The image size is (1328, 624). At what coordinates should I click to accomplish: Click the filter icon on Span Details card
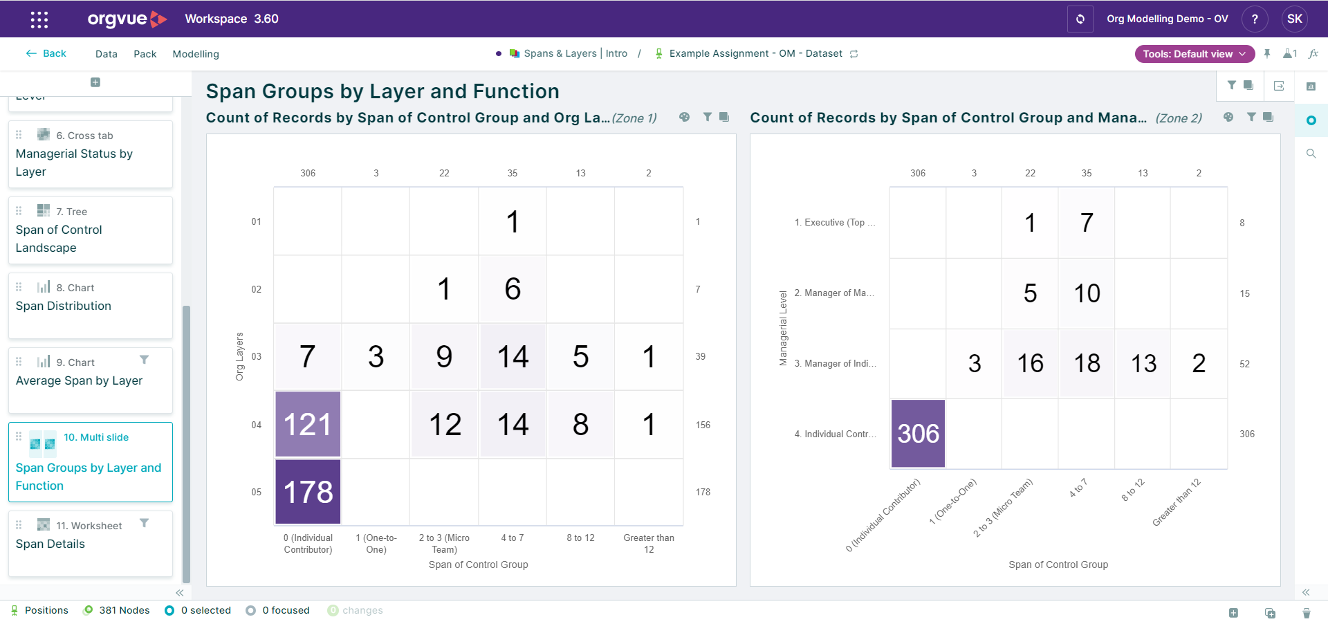[144, 523]
